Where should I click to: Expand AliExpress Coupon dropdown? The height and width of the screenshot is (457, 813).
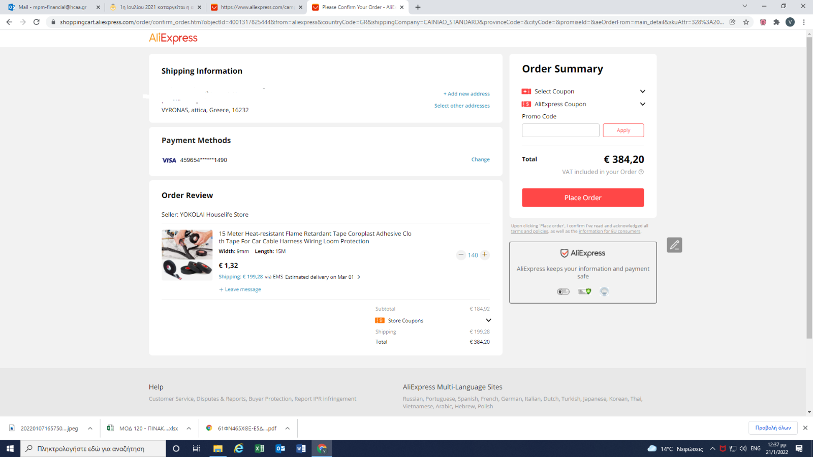point(642,104)
